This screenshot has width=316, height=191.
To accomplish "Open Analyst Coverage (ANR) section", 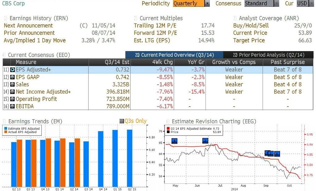I will (x=269, y=18).
